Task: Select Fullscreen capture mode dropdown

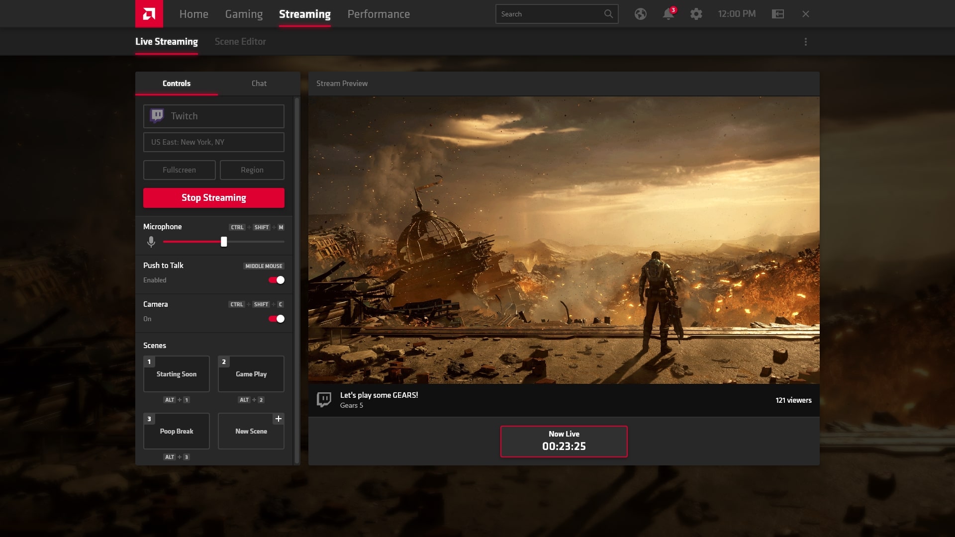Action: click(179, 169)
